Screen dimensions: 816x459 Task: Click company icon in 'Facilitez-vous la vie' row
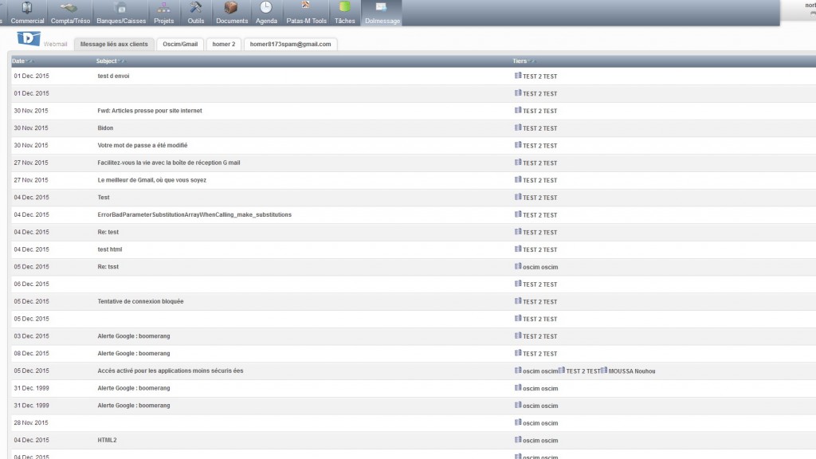pos(518,163)
